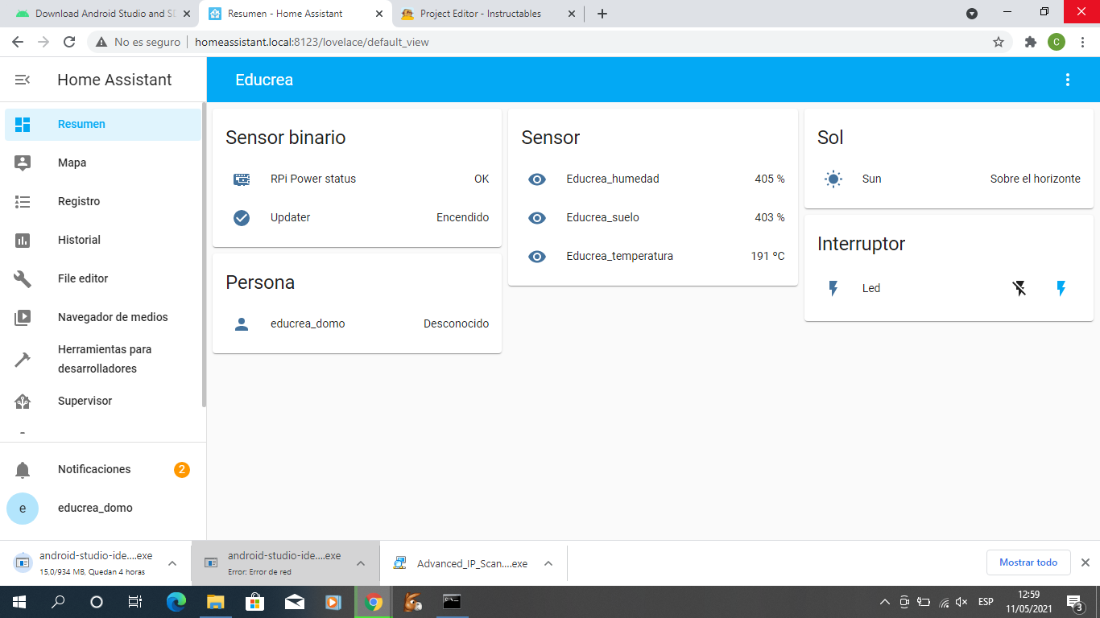Go back to the previous page

[18, 42]
